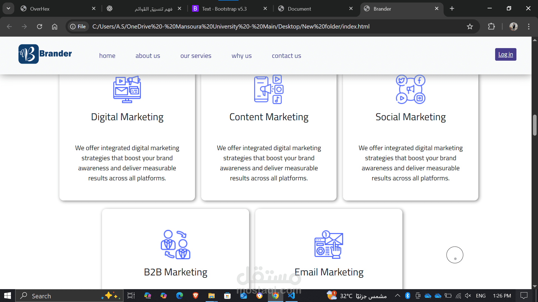Click the Digital Marketing card icon

(127, 89)
